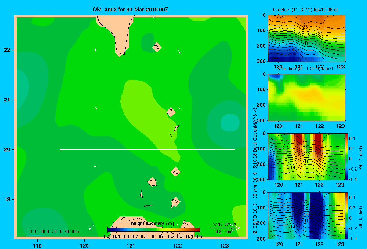Click the height anomaly color bar
Screen dimensions: 367x249
pos(153,230)
